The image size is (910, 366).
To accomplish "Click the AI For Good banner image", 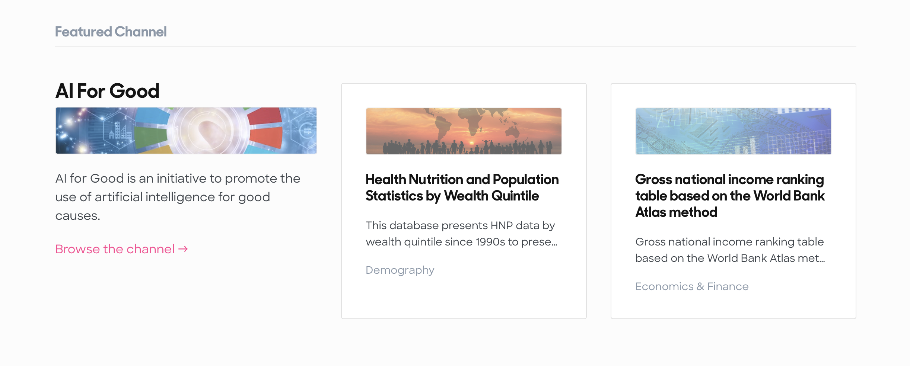I will 186,131.
